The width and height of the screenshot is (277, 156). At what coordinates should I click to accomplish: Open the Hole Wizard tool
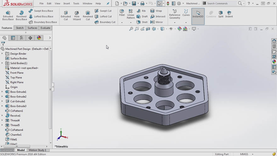tap(77, 15)
